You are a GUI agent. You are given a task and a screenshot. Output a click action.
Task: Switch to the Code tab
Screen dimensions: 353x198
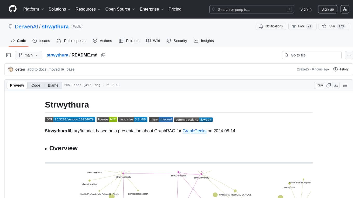(x=18, y=41)
